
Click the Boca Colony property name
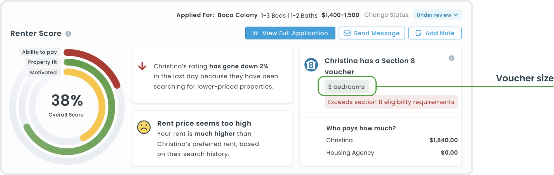click(x=238, y=15)
